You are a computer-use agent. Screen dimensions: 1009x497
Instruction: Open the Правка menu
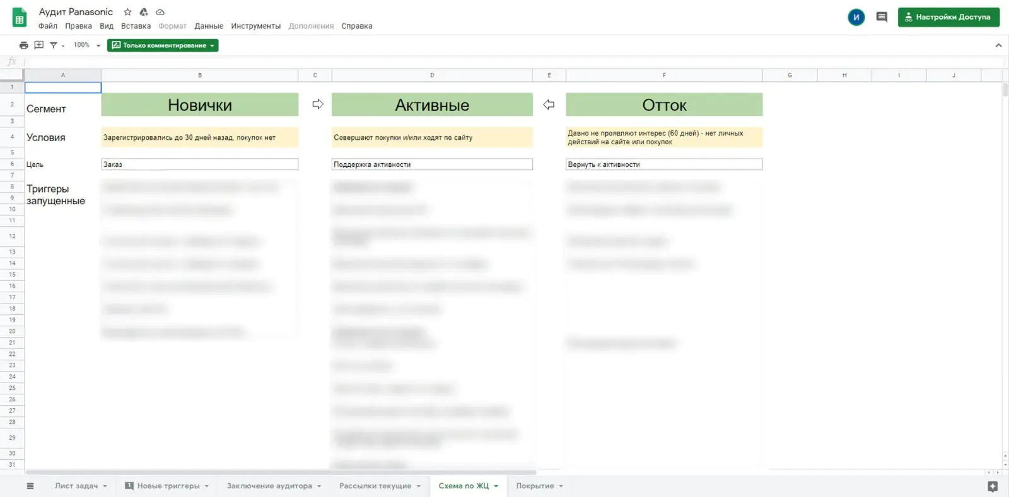tap(78, 26)
